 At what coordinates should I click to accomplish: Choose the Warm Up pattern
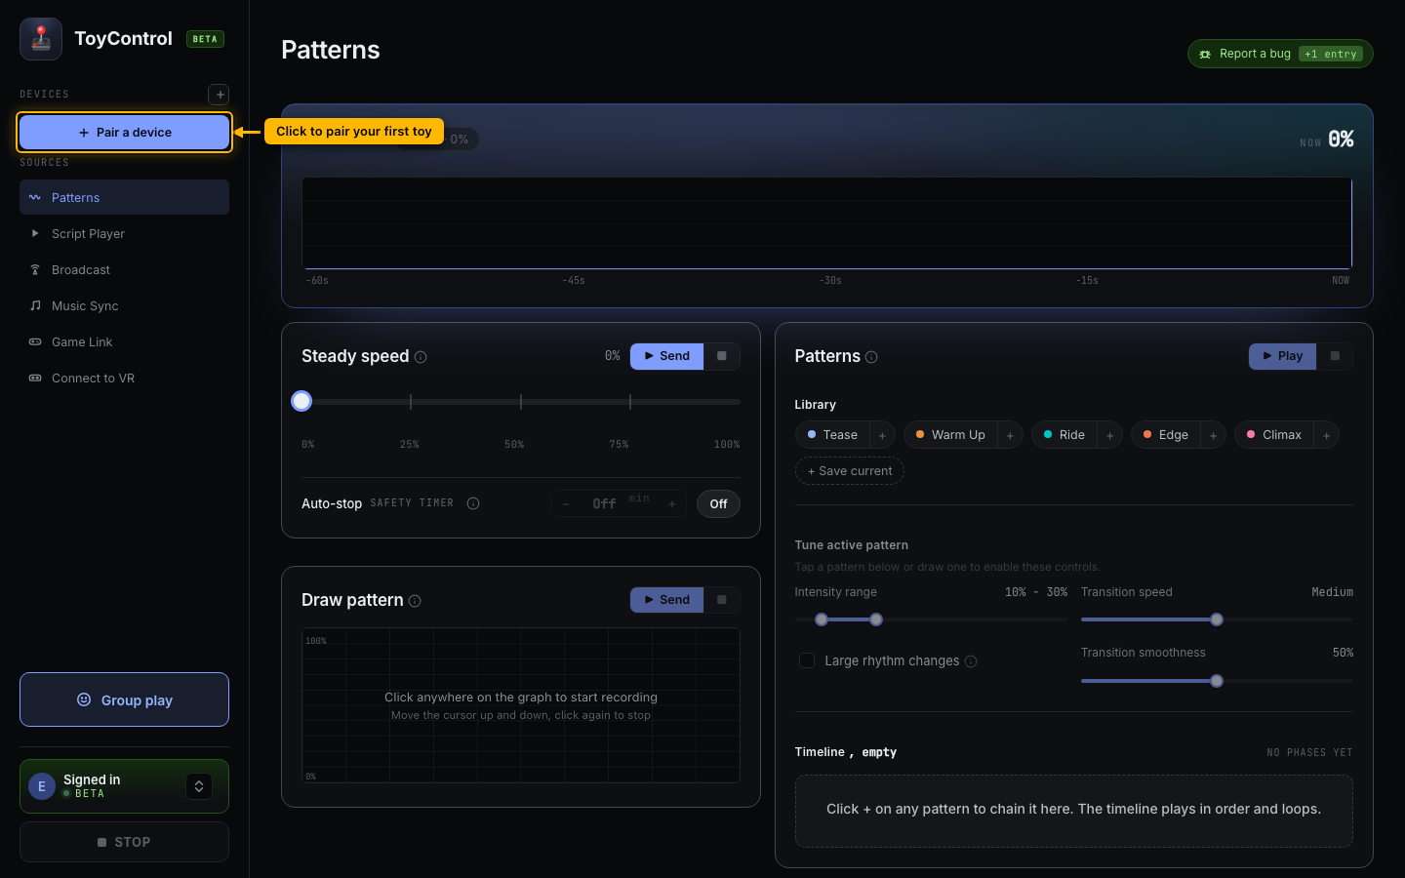tap(950, 435)
